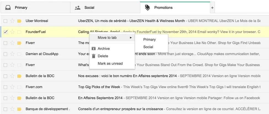Click the Social tab people icon
The image size is (269, 114).
pos(78,8)
